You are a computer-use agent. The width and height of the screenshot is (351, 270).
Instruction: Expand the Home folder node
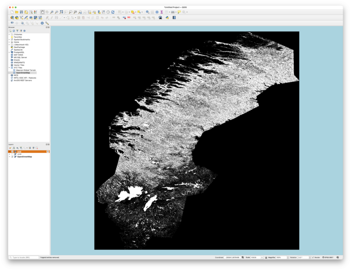tap(9, 42)
